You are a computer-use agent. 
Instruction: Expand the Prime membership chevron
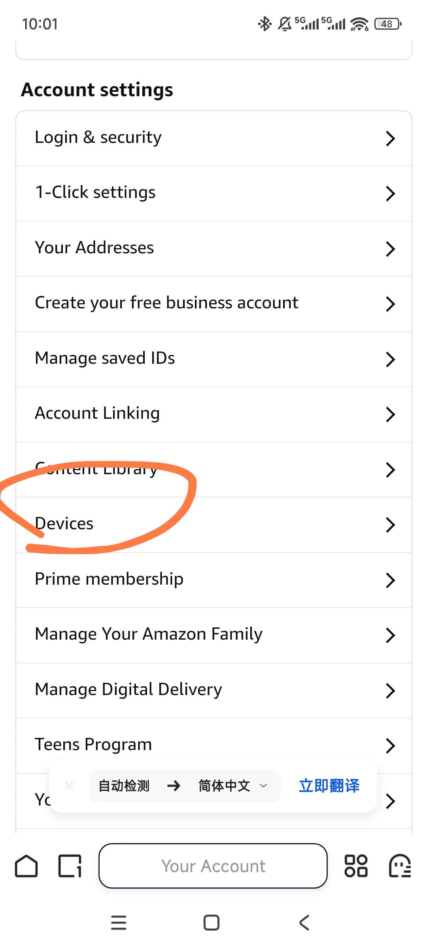coord(390,580)
